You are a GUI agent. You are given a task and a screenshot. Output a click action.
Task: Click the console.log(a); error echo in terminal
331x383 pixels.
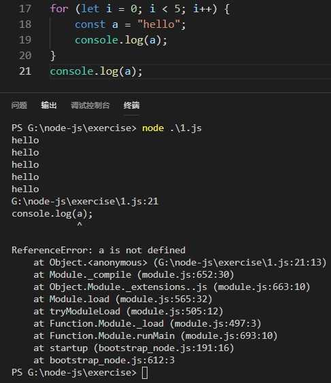pyautogui.click(x=52, y=214)
